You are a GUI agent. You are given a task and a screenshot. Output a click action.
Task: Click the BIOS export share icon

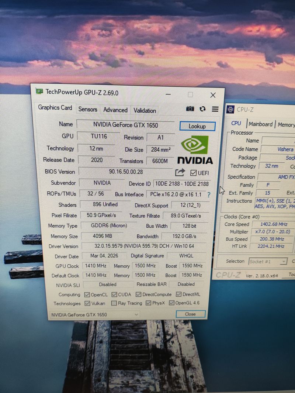[180, 172]
